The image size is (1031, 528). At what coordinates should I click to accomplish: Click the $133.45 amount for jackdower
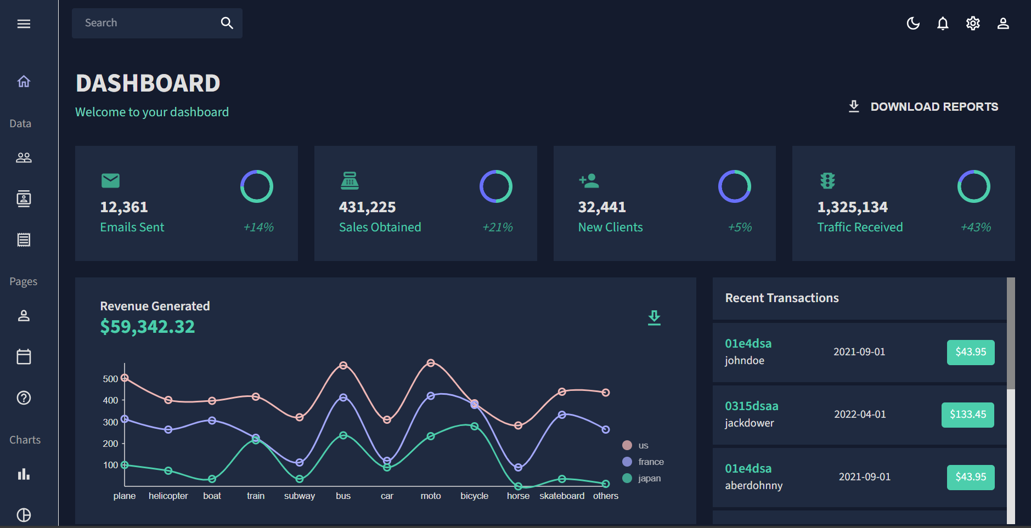pyautogui.click(x=968, y=415)
